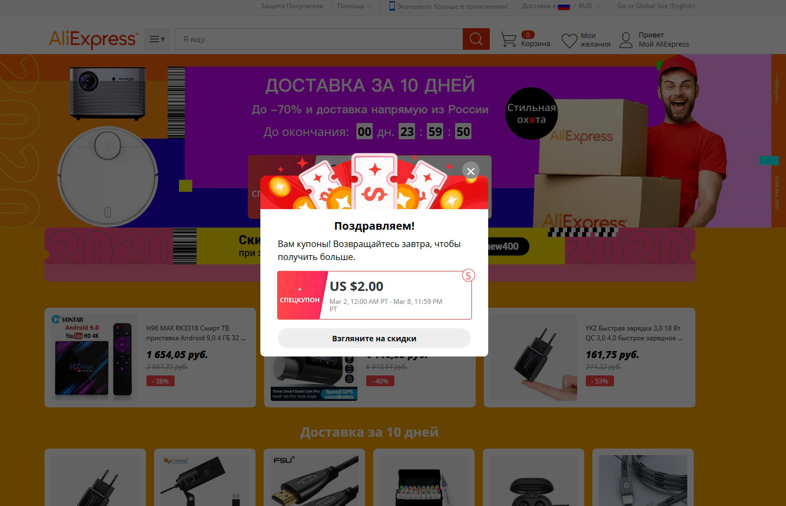Viewport: 786px width, 506px height.
Task: Click the Защита Покупателя menu item
Action: click(x=292, y=6)
